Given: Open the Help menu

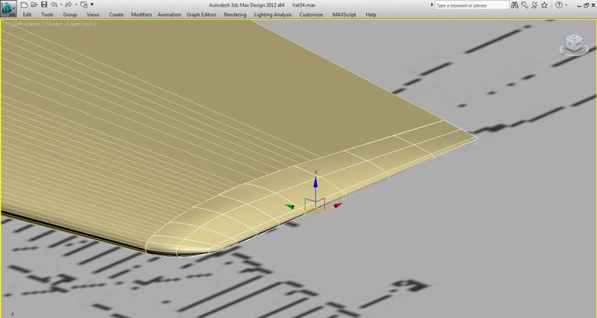Looking at the screenshot, I should tap(371, 14).
